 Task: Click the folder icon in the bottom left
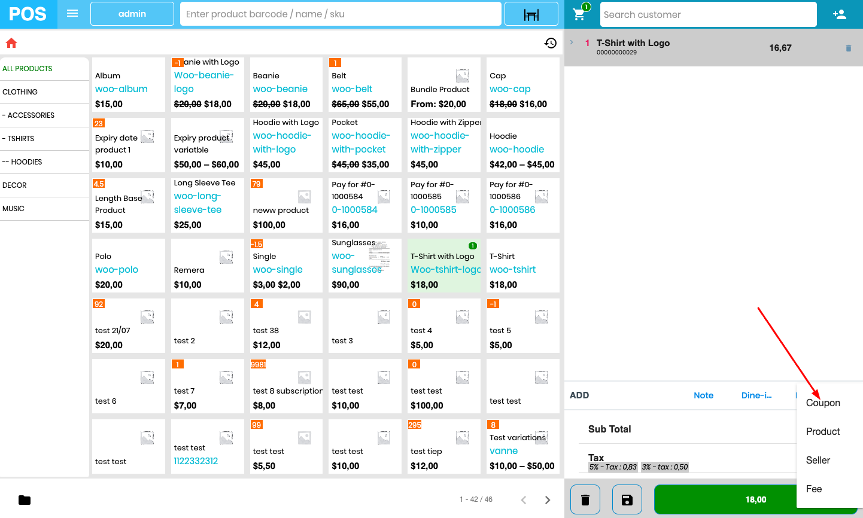click(23, 499)
